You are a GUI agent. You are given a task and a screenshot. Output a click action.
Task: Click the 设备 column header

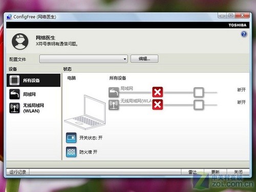(x=13, y=69)
